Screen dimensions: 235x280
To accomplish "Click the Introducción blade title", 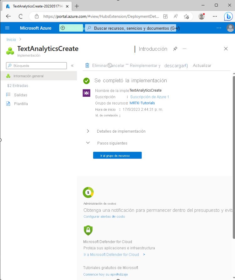I will (153, 49).
